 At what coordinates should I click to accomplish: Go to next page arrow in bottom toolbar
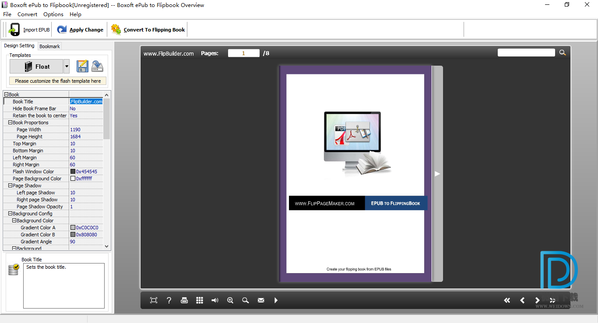pyautogui.click(x=537, y=300)
